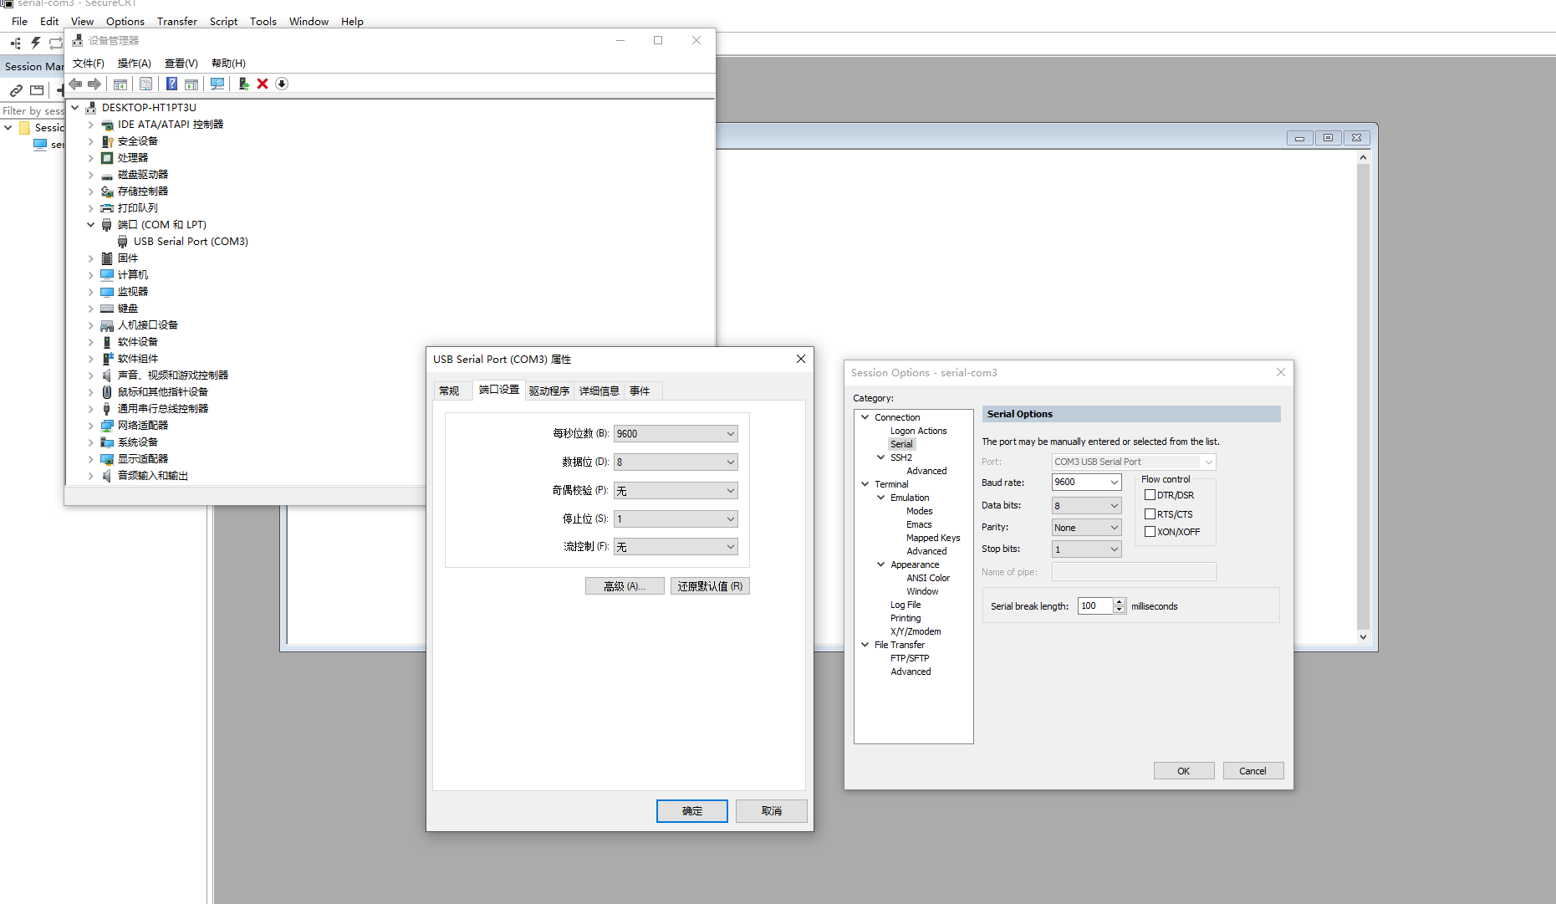Click the 监视器 monitor icon
This screenshot has height=904, width=1556.
coord(107,292)
